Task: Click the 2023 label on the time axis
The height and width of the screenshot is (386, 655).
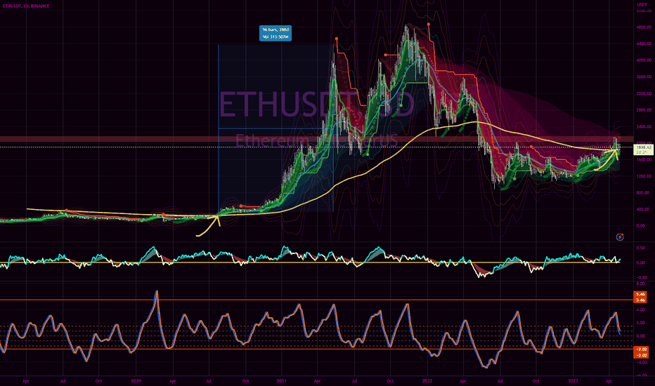Action: (573, 381)
